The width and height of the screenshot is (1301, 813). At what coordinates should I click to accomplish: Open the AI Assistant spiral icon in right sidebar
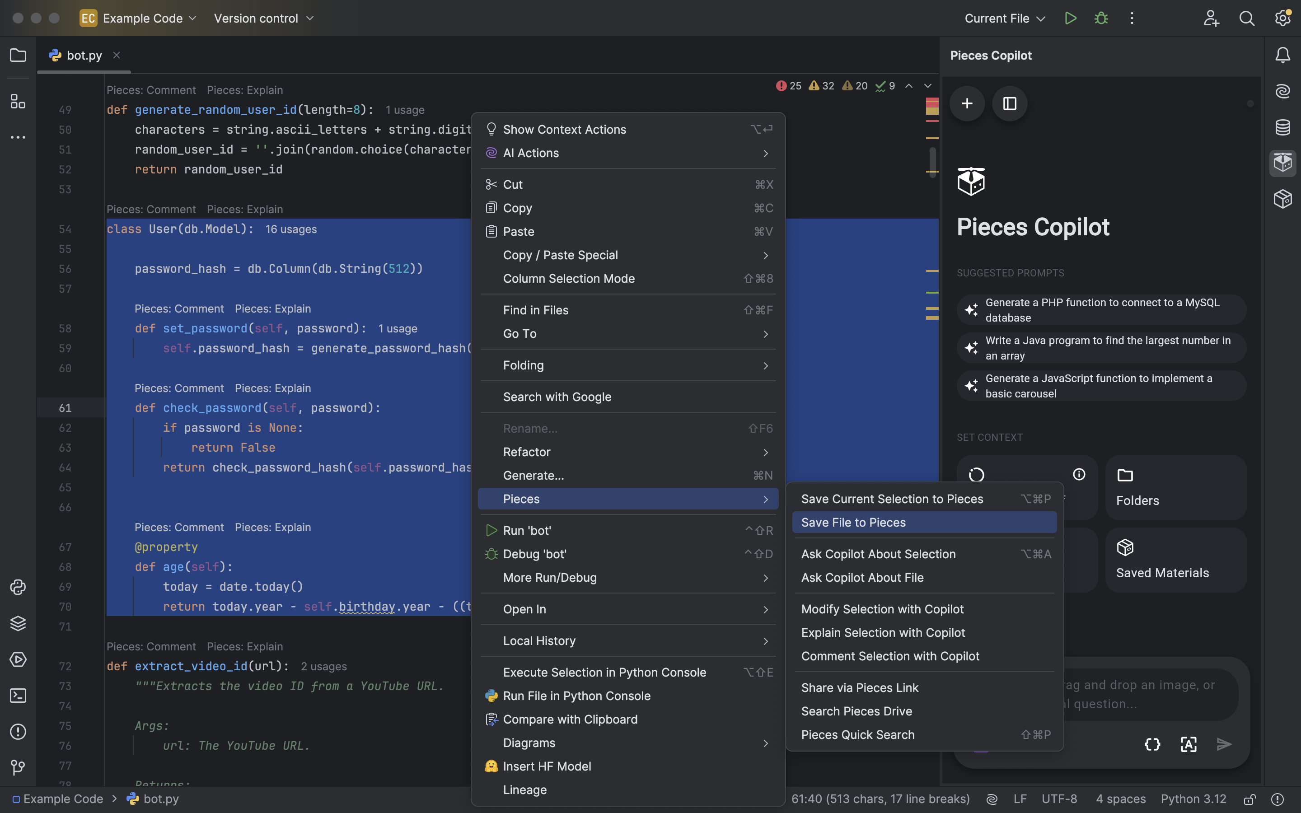coord(1283,91)
